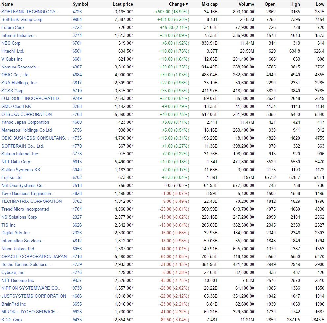Open SRA Holdings, Inc. link
Viewport: 327px width, 323px height.
[19, 83]
